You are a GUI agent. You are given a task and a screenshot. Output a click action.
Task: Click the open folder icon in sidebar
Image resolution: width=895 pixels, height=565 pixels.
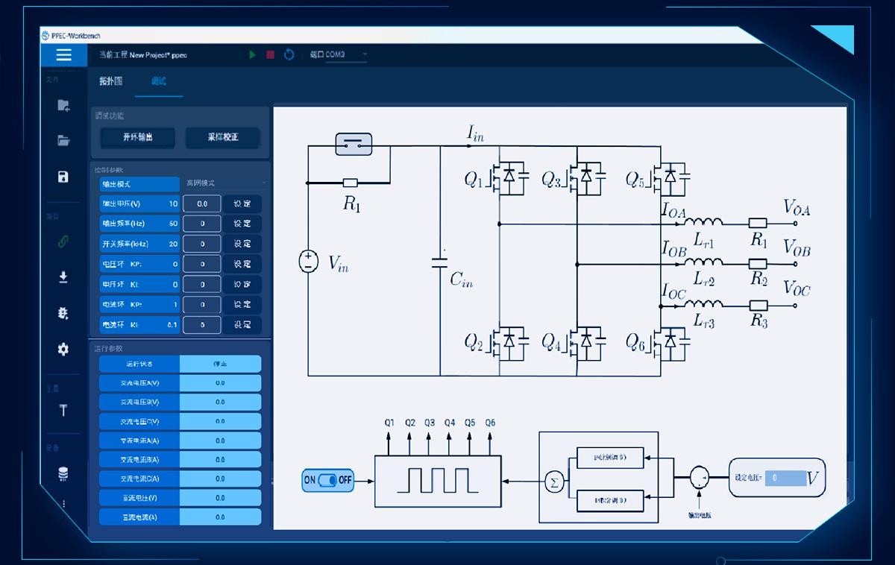coord(63,140)
